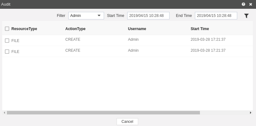The width and height of the screenshot is (256, 126).
Task: Check the second FILE row checkbox
Action: tap(7, 51)
